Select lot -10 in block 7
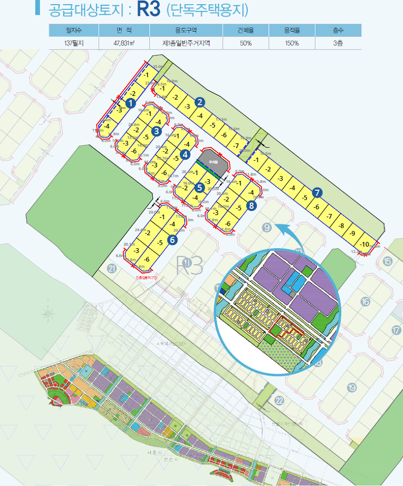Screen dimensions: 403x486 (365, 244)
